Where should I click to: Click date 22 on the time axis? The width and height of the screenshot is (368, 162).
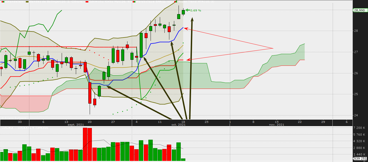300,122
